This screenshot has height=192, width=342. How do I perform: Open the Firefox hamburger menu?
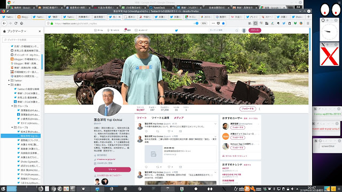[308, 23]
